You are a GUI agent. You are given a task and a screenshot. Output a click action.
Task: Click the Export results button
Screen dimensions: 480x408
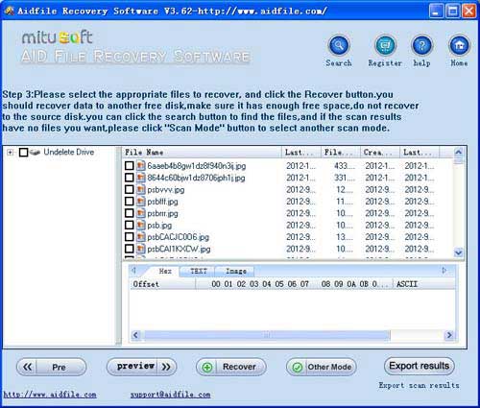(420, 366)
